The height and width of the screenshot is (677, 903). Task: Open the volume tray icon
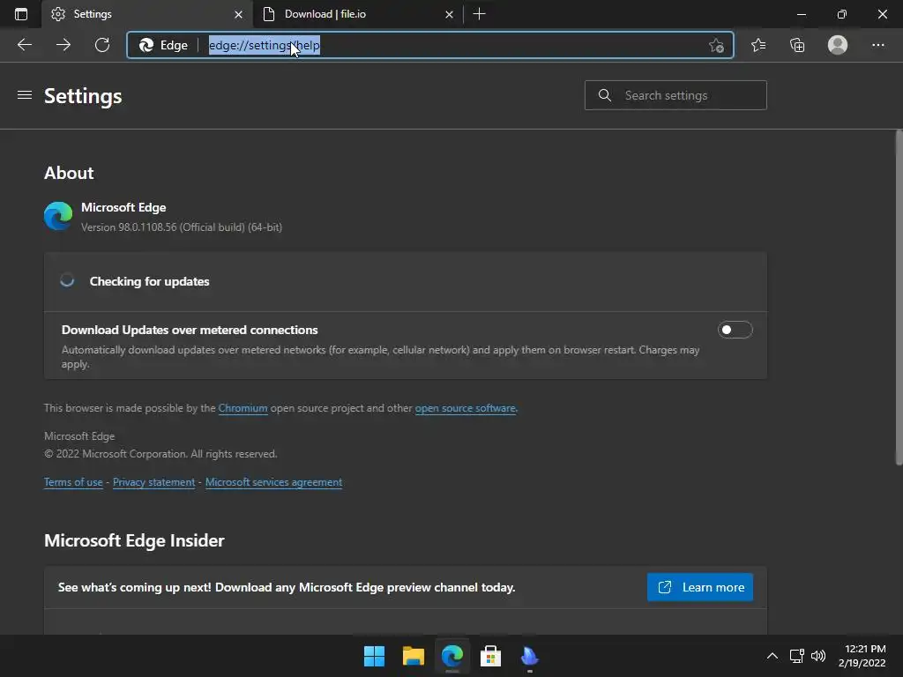click(817, 656)
